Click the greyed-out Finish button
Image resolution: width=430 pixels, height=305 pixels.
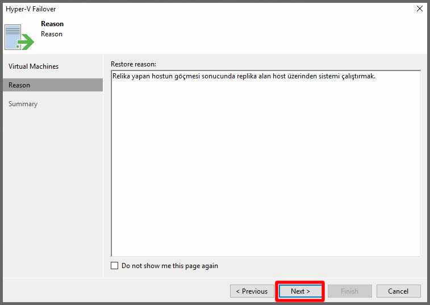[x=349, y=291]
